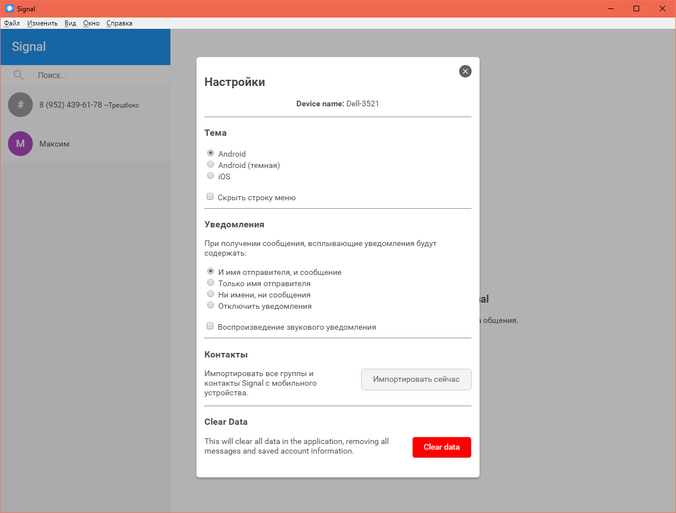Close the Настройки settings dialog
This screenshot has height=513, width=676.
(x=465, y=71)
